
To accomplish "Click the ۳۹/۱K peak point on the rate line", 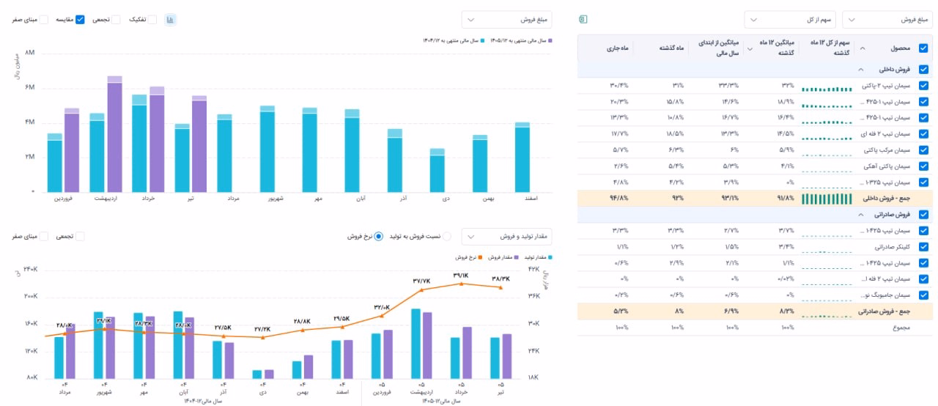I will pos(460,283).
